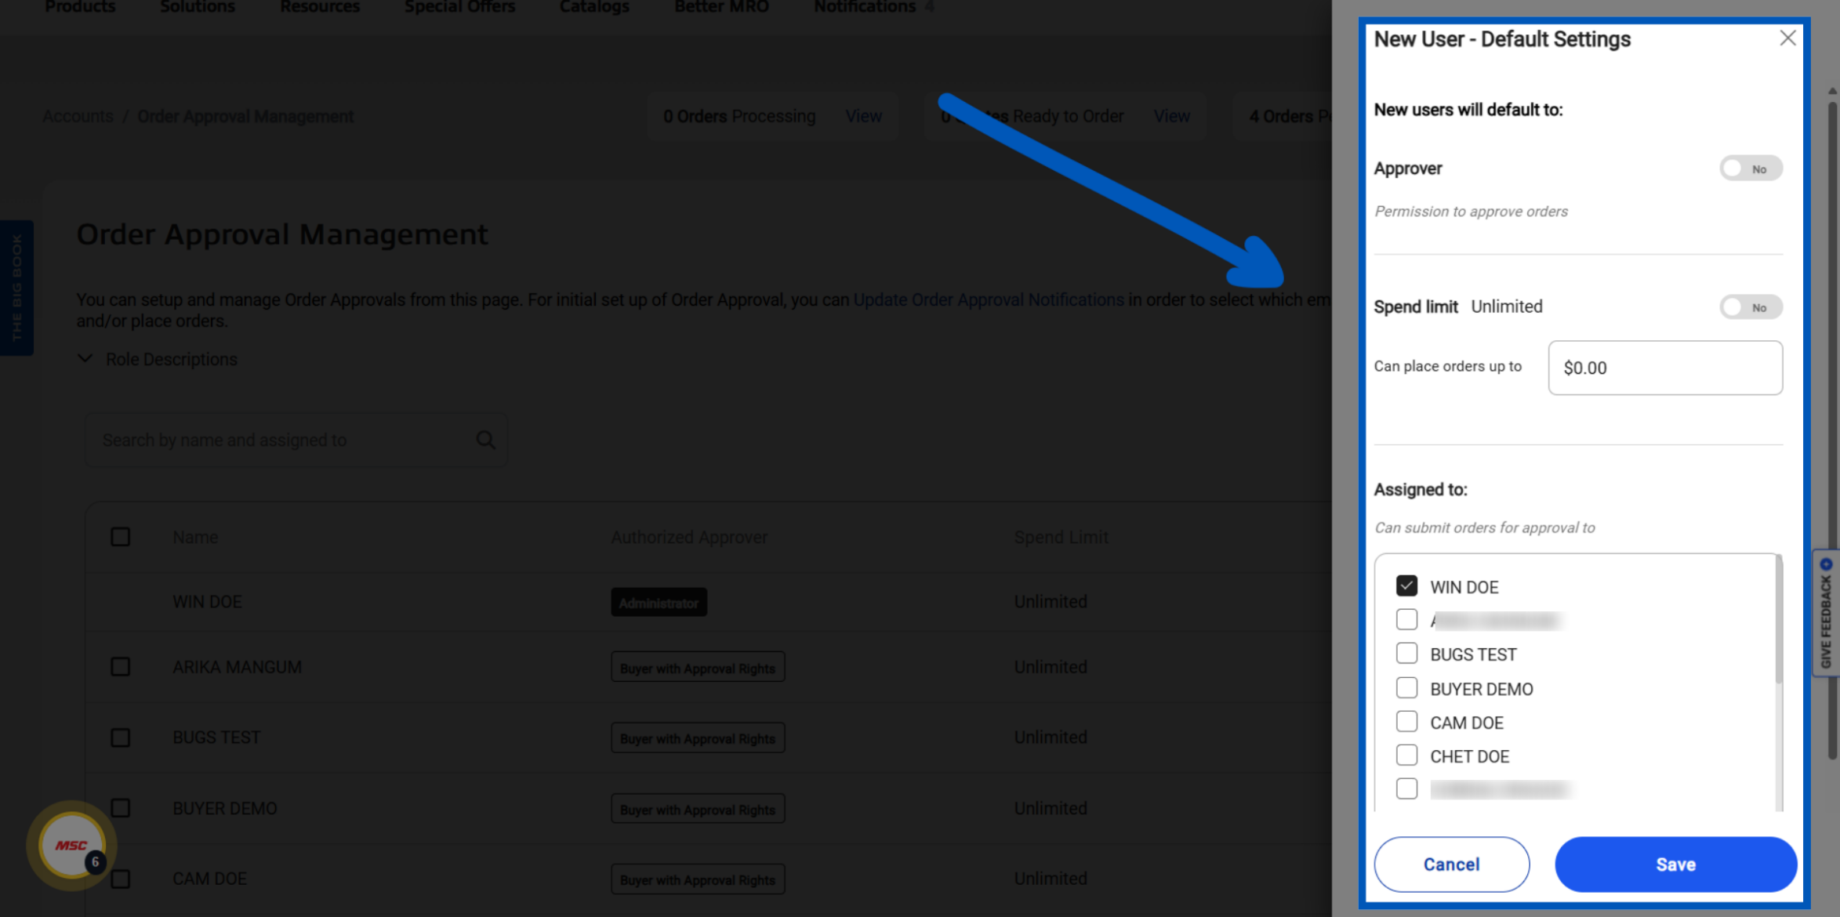Open Special Offers menu
This screenshot has width=1840, height=917.
pyautogui.click(x=460, y=7)
